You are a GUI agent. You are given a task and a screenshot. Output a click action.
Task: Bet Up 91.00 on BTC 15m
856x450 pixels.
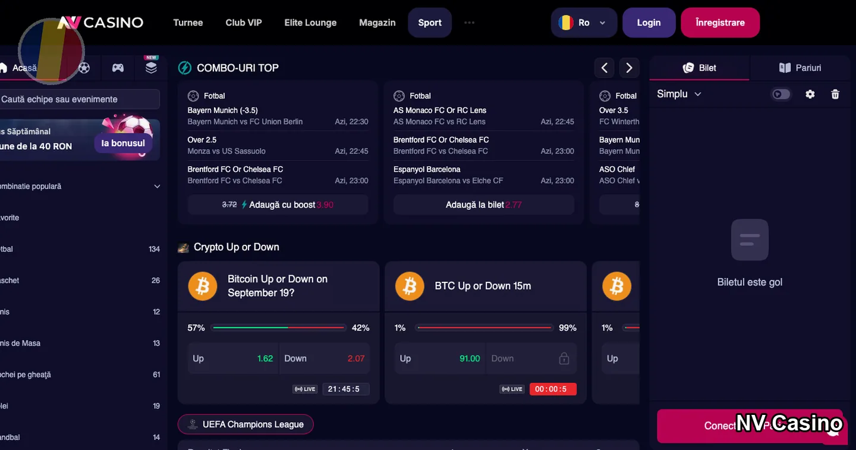pos(439,358)
